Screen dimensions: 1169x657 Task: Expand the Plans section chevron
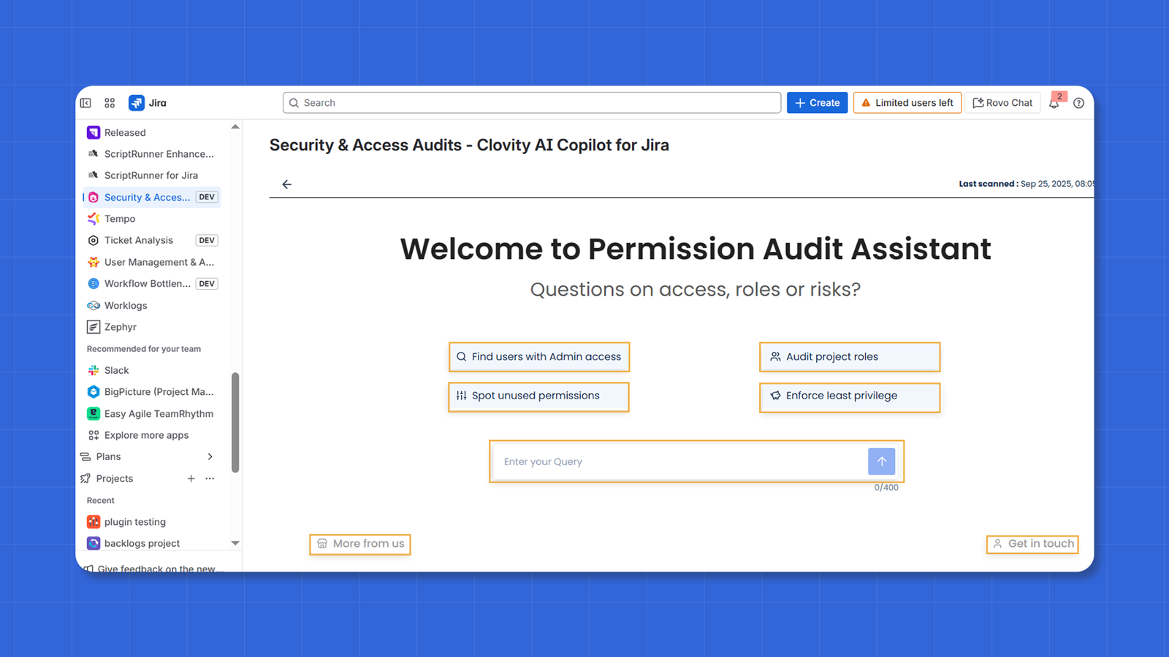click(x=210, y=456)
